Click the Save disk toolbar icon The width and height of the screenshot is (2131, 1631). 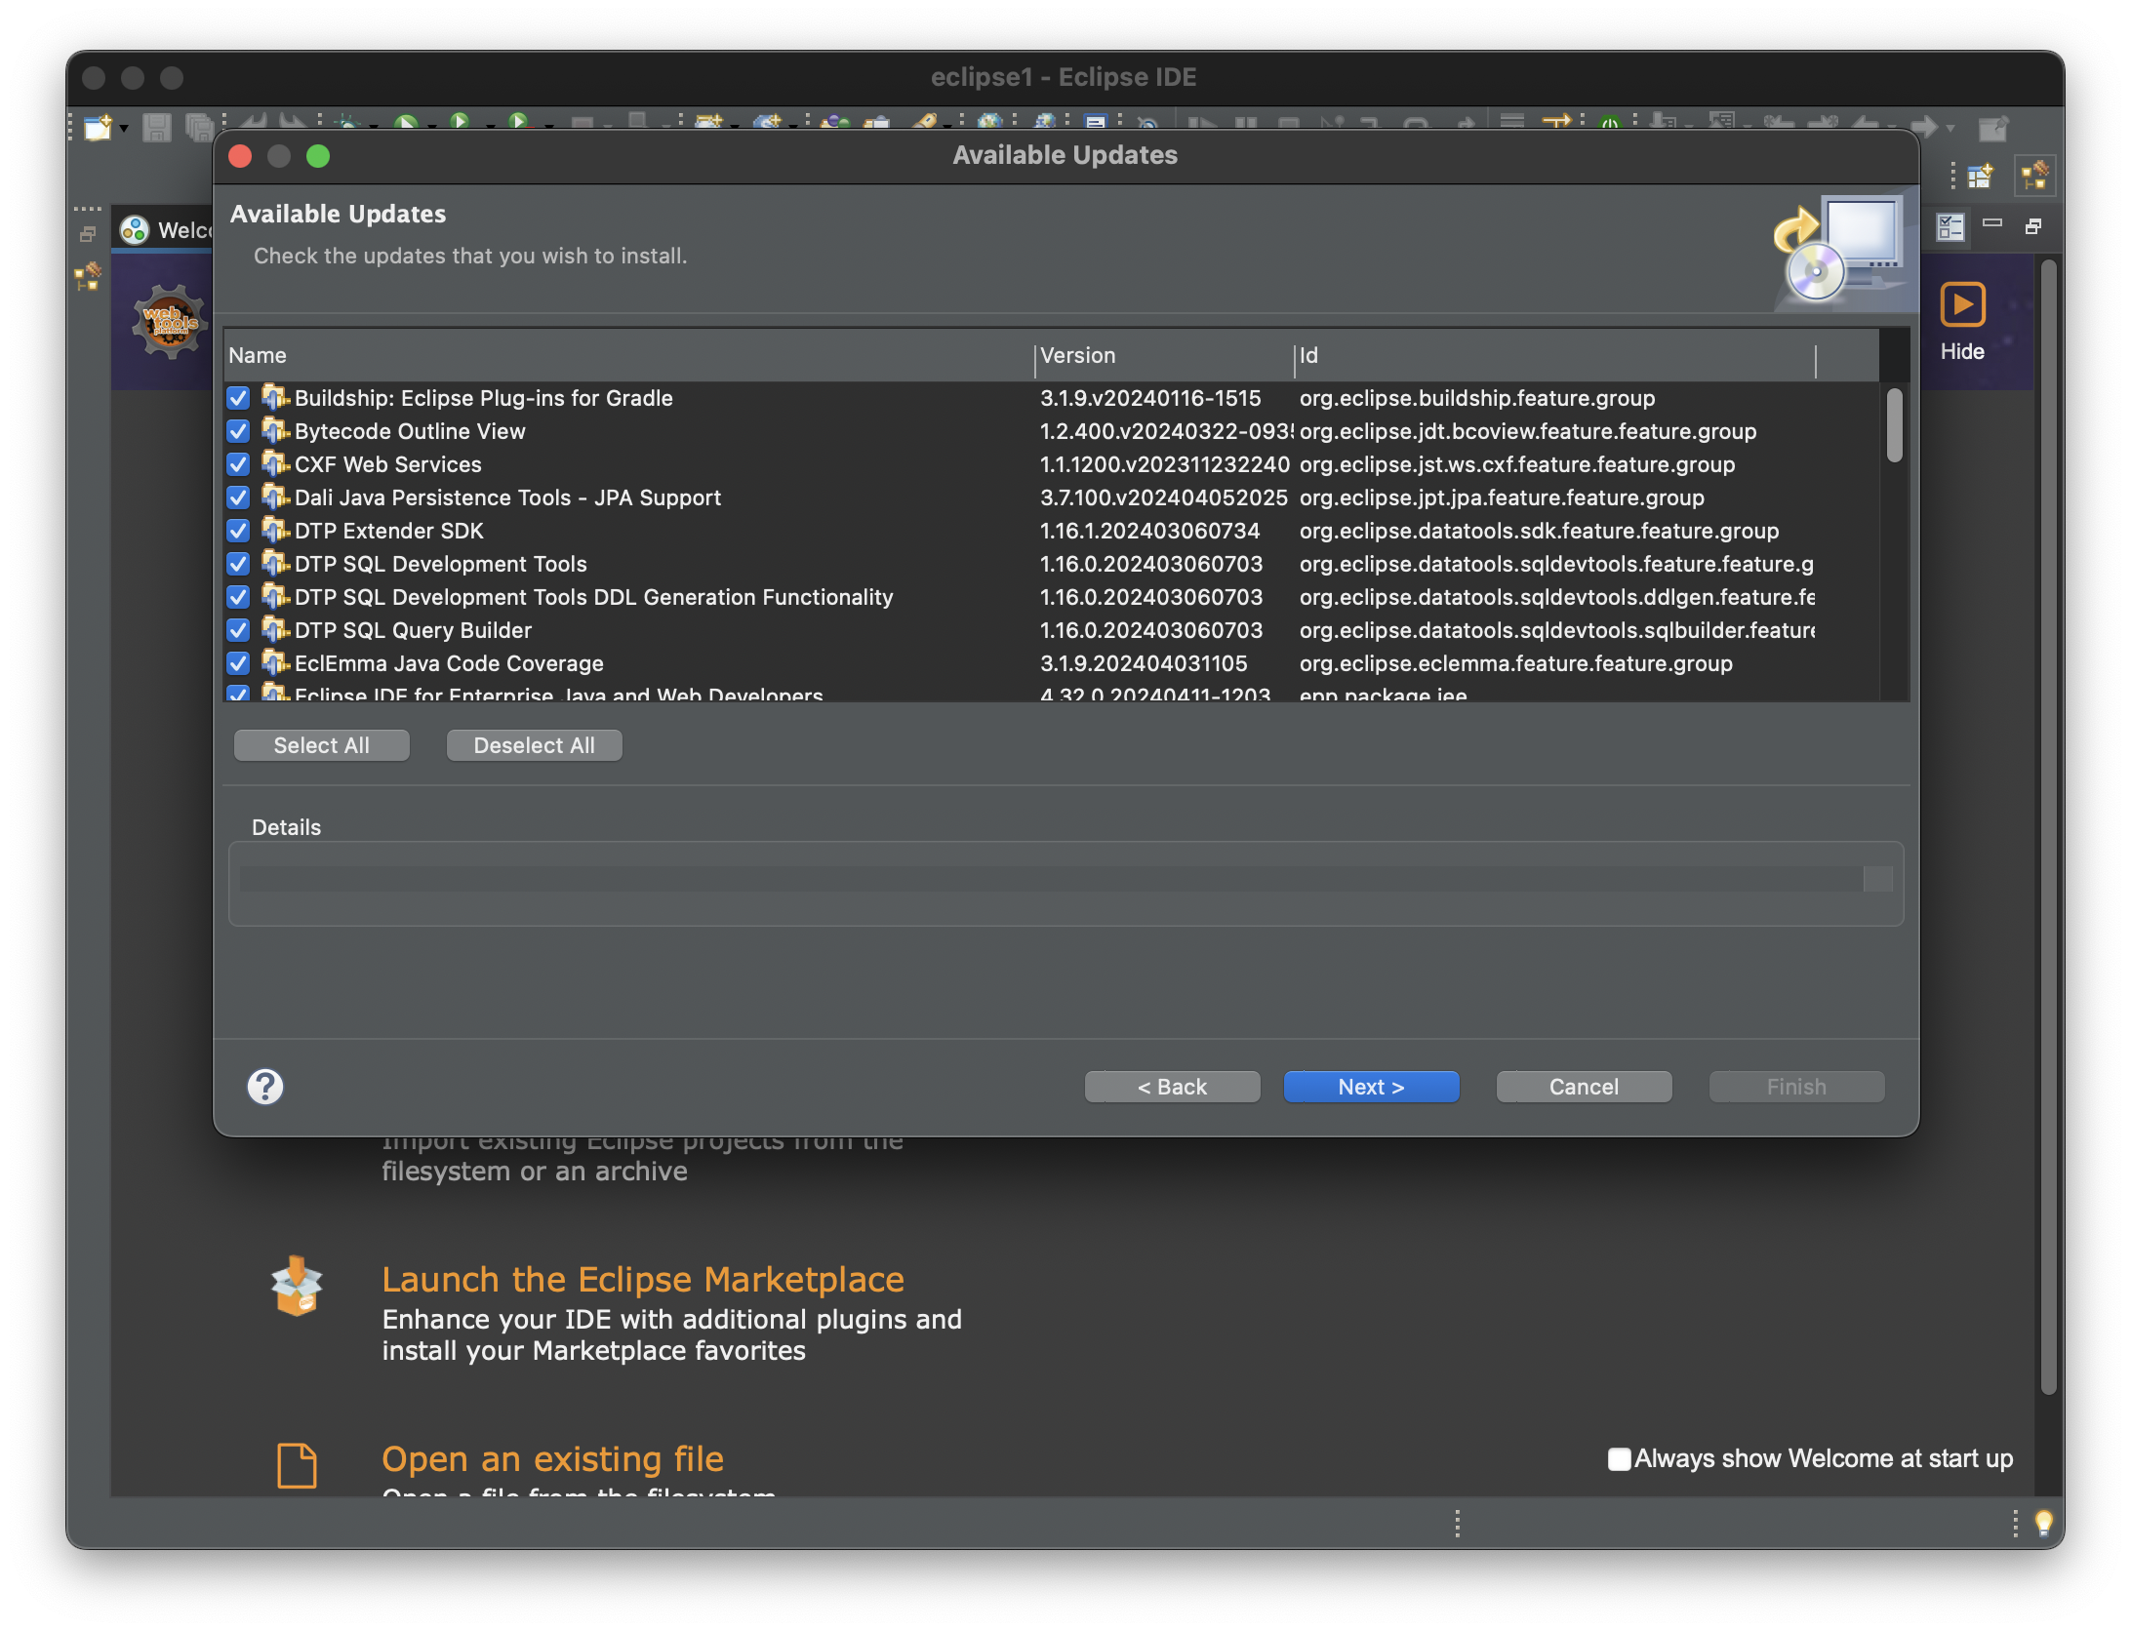[x=156, y=127]
